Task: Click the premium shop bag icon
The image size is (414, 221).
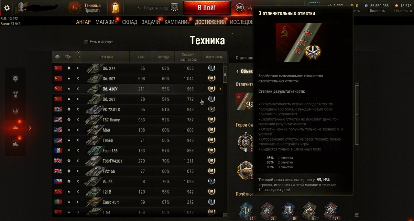Action: coord(115,8)
